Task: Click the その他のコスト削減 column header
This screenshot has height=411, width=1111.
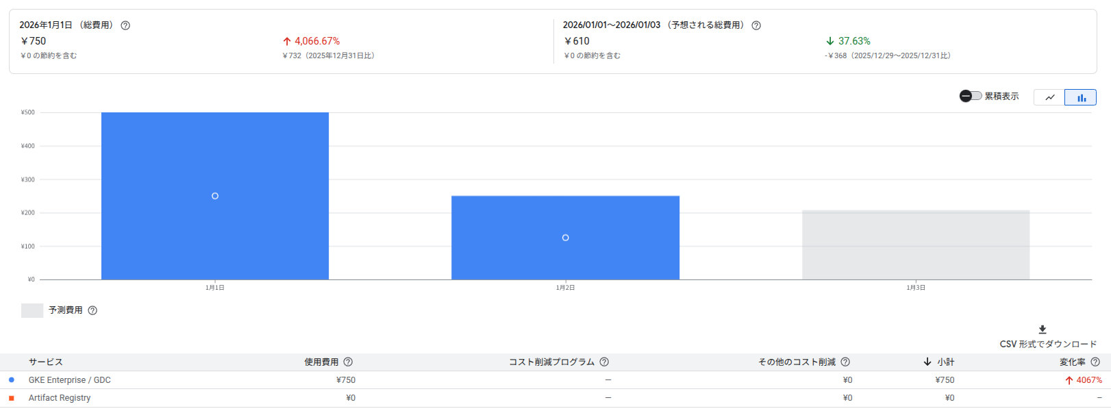Action: pyautogui.click(x=797, y=362)
